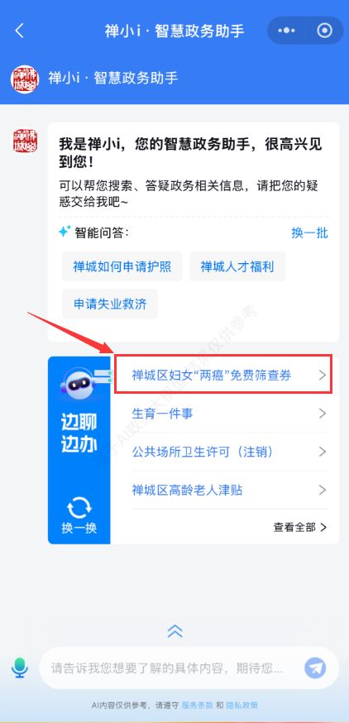Choose the 禅城如何申请护照 suggestion
The height and width of the screenshot is (723, 349).
pos(122,266)
